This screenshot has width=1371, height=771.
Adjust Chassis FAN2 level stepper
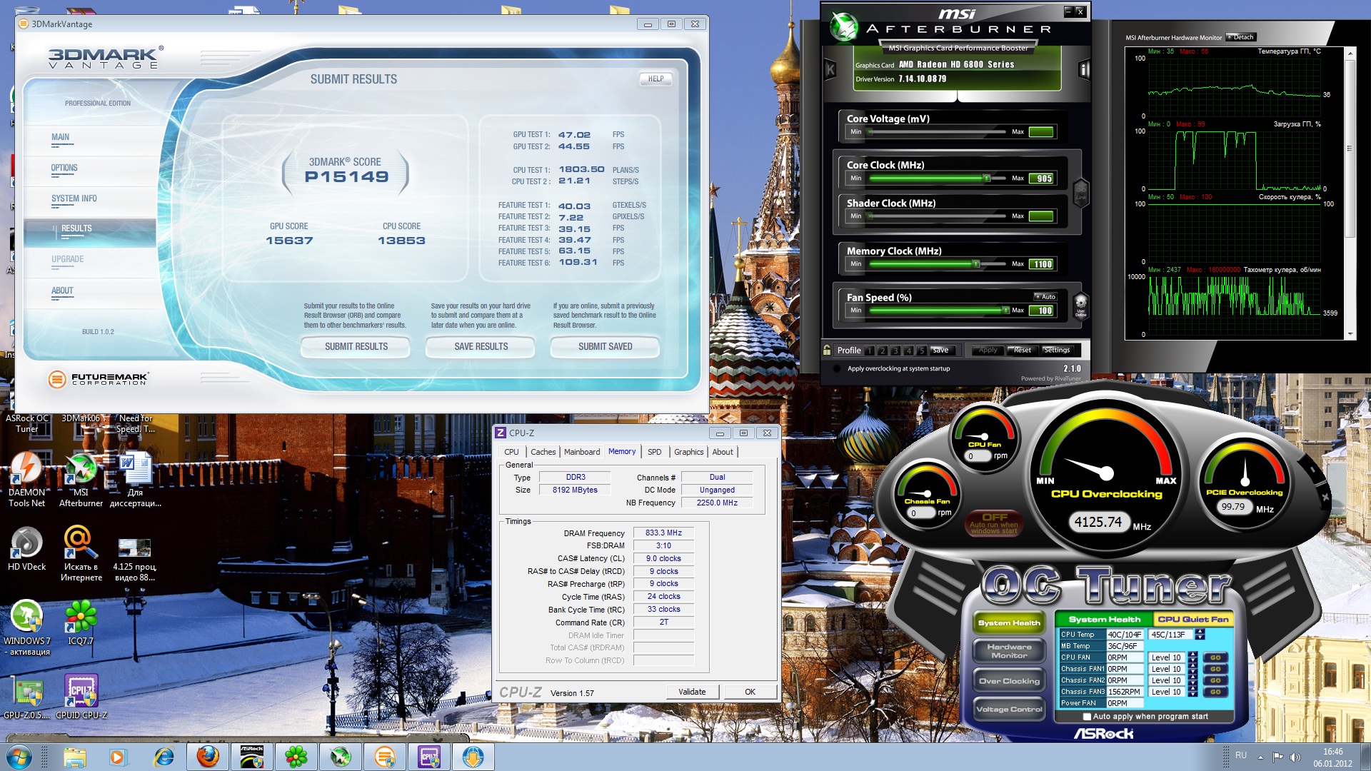pos(1192,680)
